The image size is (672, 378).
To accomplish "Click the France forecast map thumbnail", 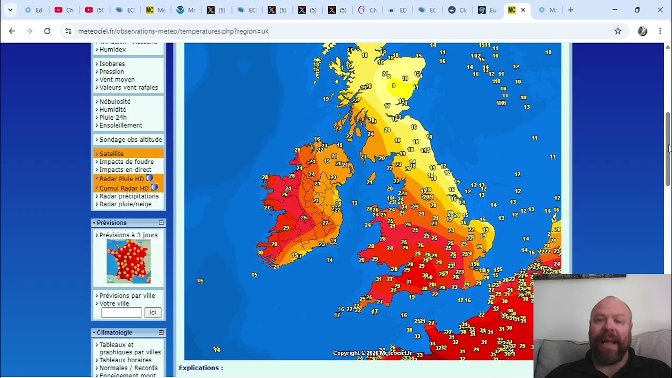I will [129, 261].
